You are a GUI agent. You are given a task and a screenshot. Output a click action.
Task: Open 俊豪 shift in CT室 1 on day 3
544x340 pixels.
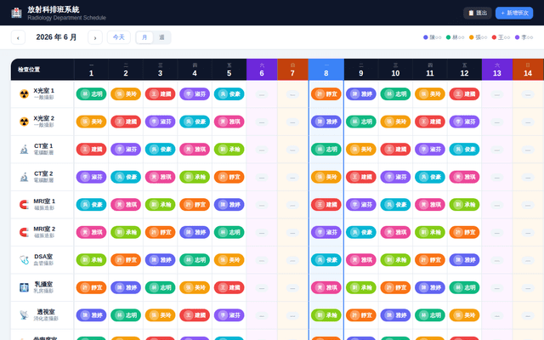160,150
